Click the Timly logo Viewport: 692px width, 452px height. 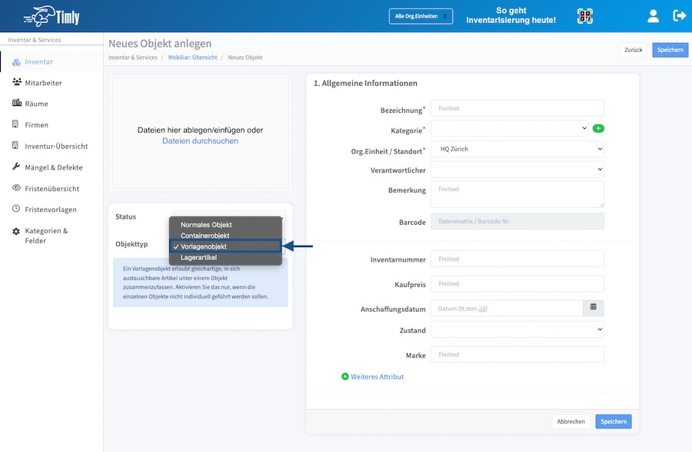52,16
